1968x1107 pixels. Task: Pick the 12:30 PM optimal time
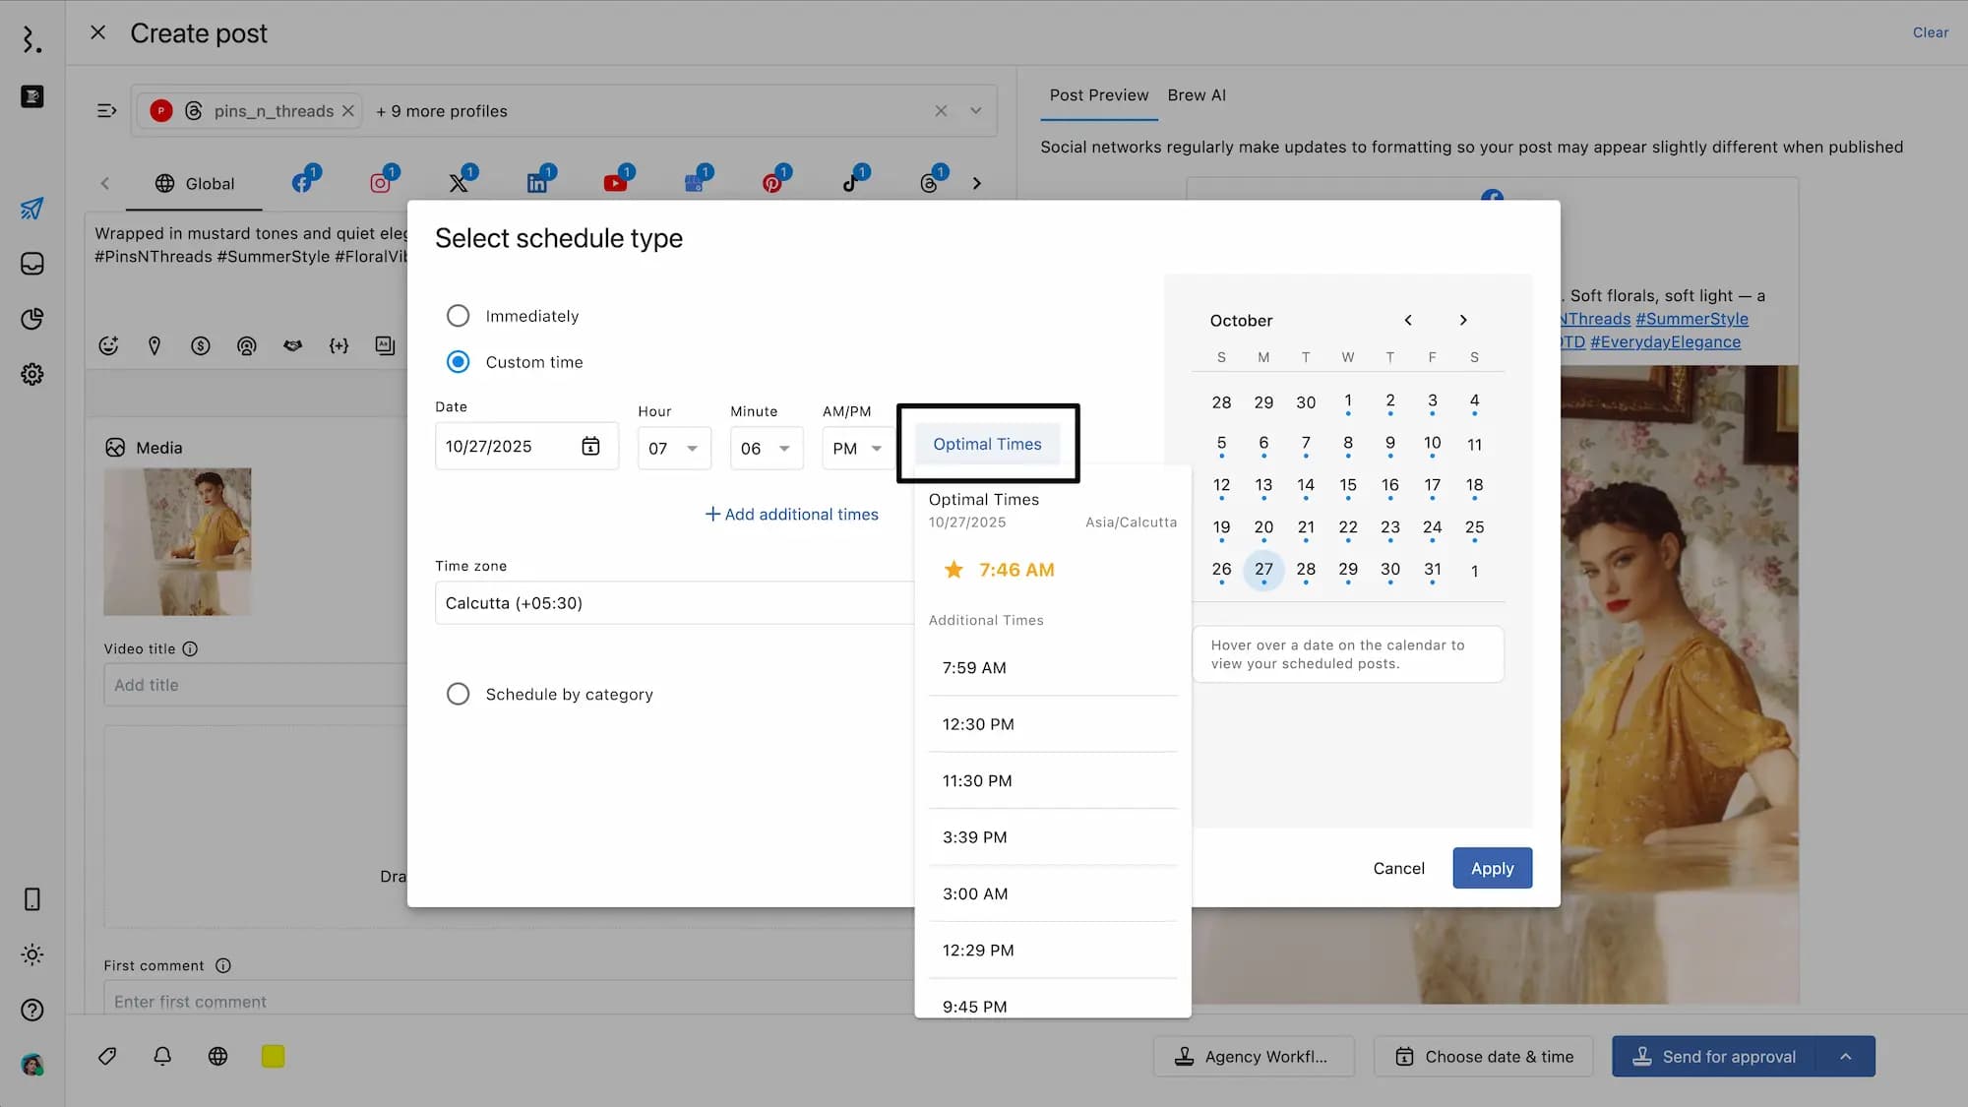coord(978,724)
